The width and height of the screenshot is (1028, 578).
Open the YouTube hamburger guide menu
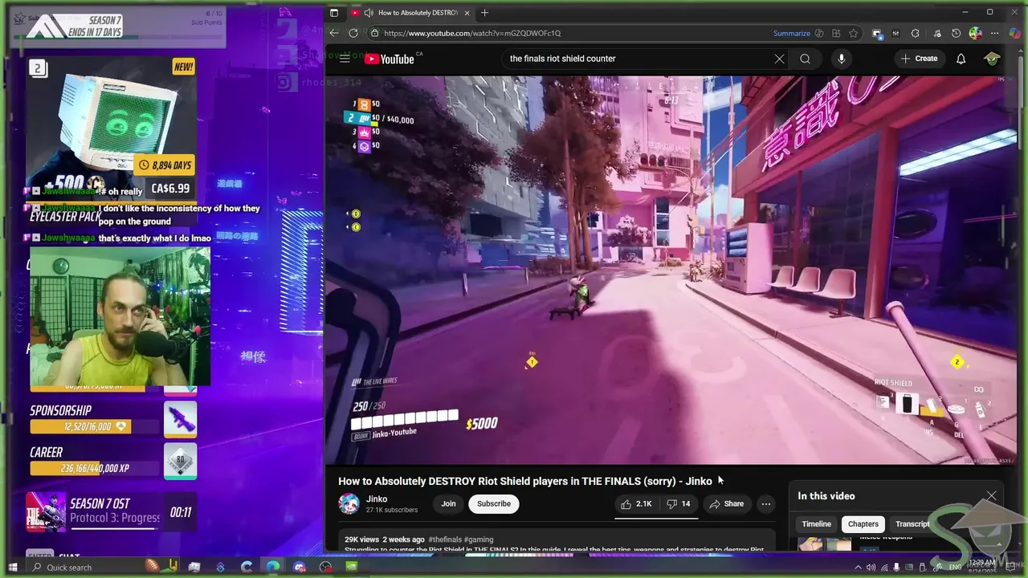345,59
